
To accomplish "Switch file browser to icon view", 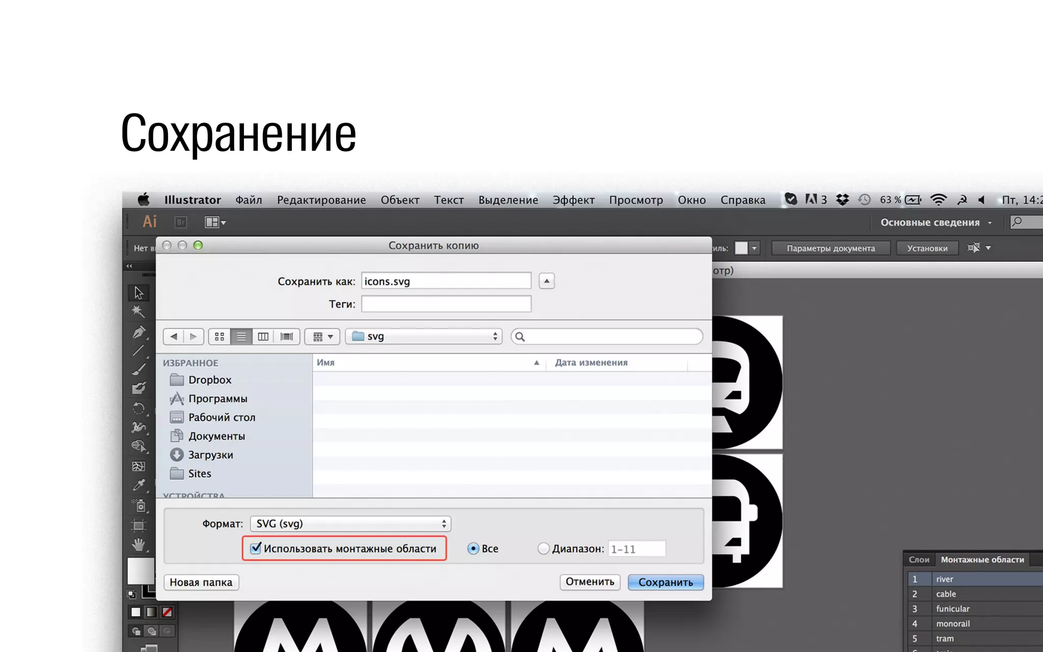I will click(x=219, y=337).
